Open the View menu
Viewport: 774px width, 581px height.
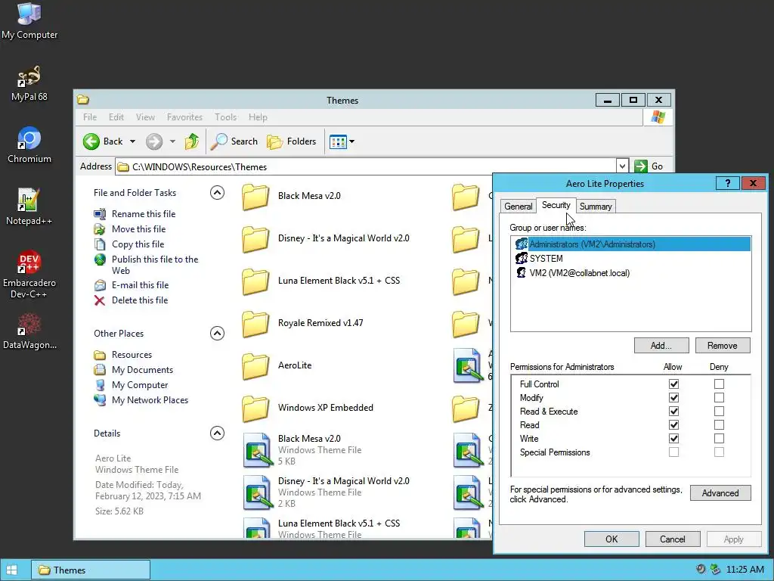click(145, 117)
